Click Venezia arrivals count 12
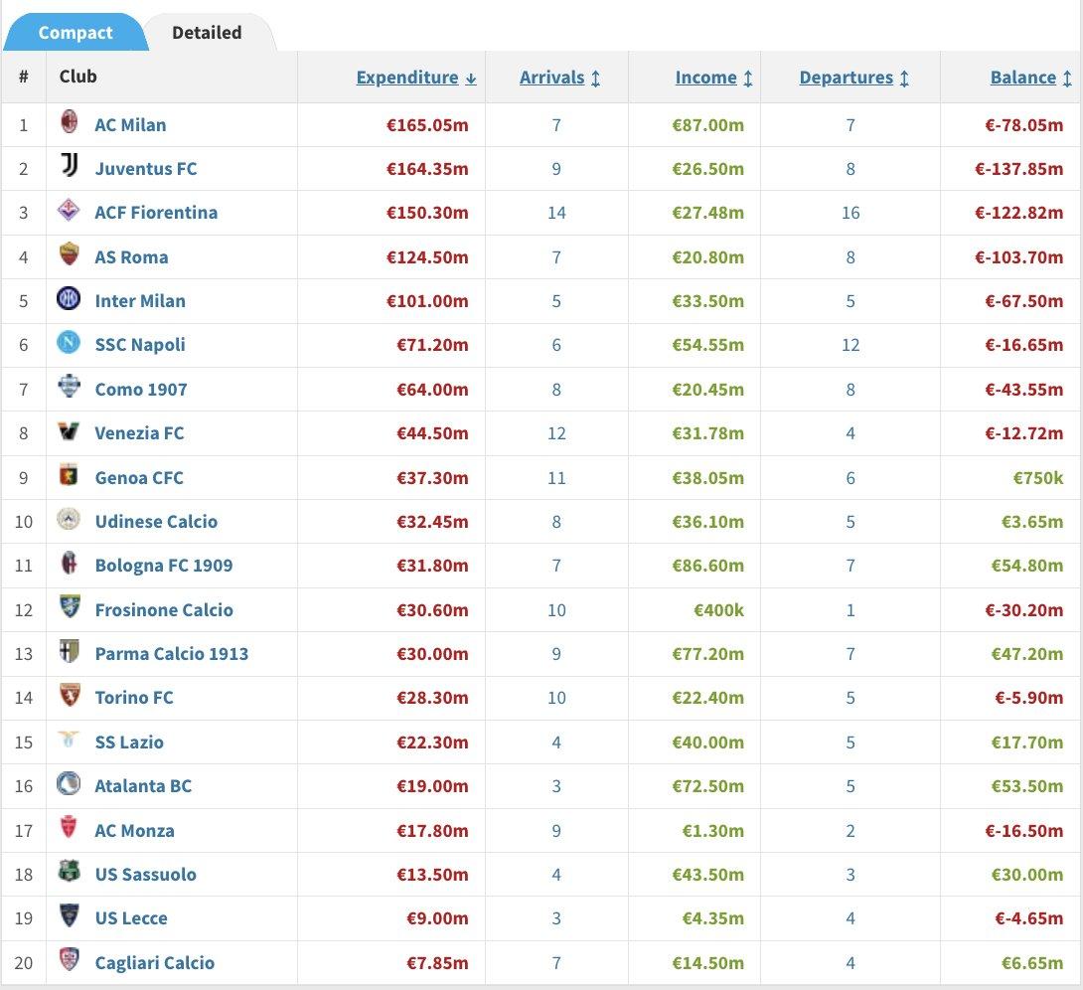 pos(556,433)
